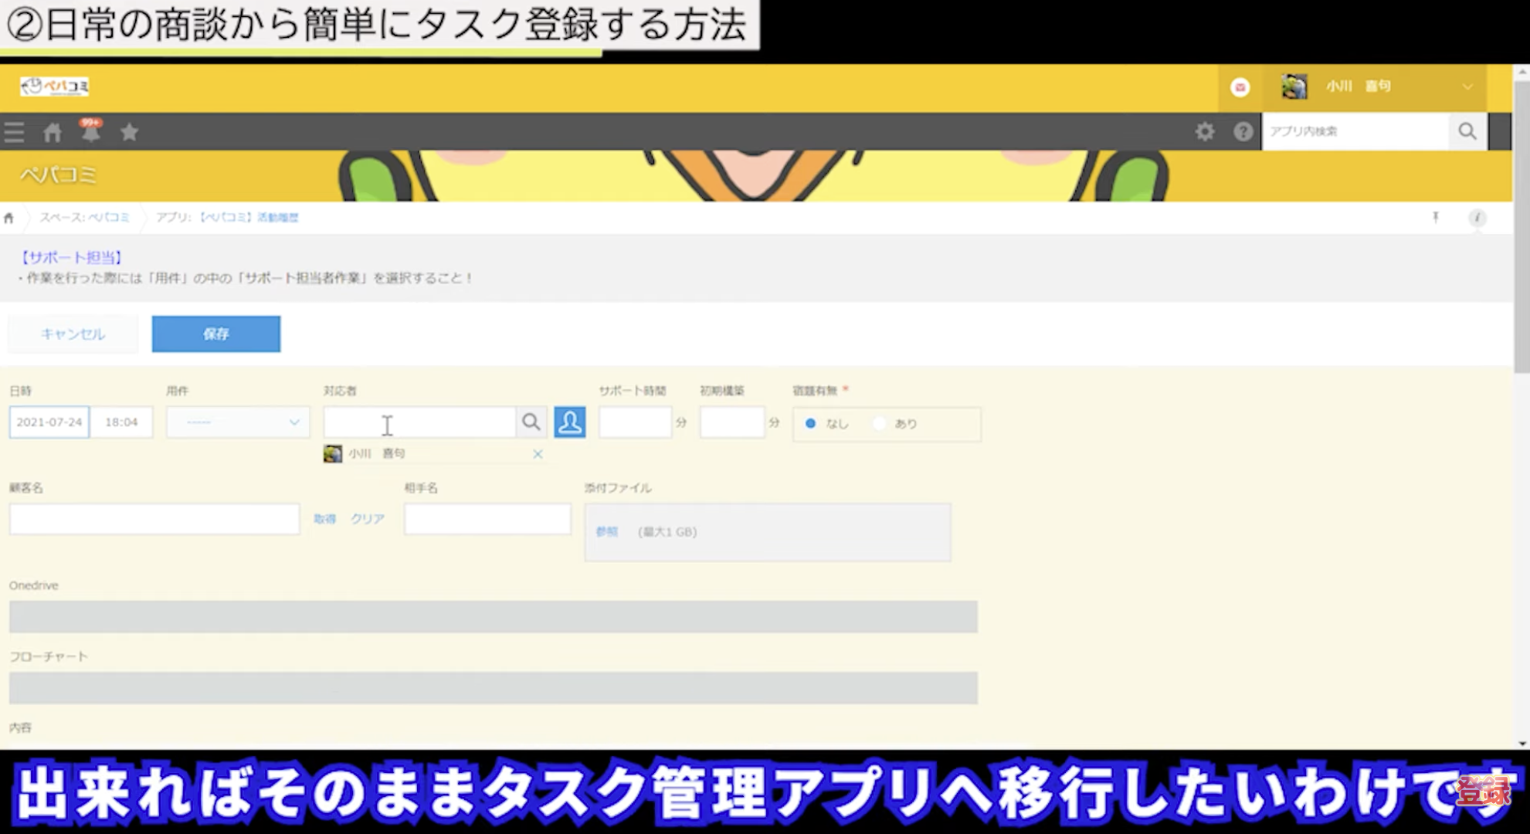The image size is (1530, 834).
Task: Select the なし radio button
Action: tap(810, 423)
